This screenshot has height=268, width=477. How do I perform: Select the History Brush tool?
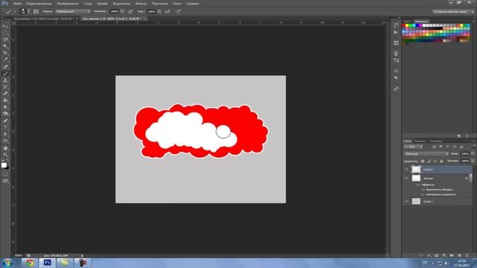[x=5, y=87]
